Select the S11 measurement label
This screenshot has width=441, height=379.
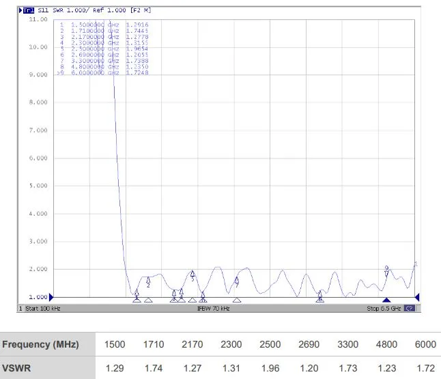[x=43, y=10]
